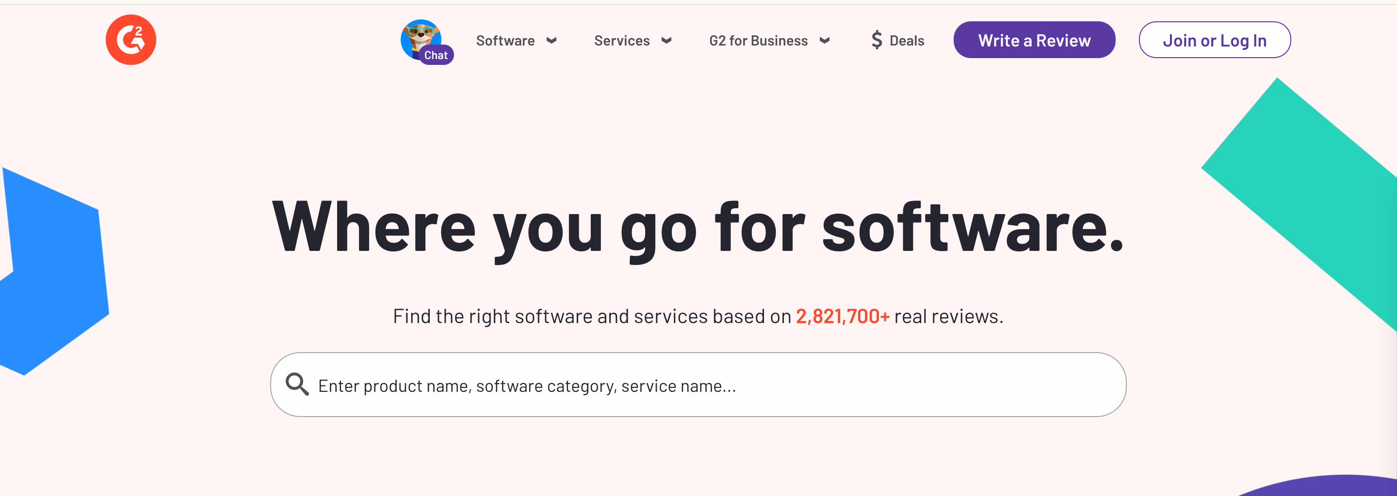The height and width of the screenshot is (496, 1397).
Task: Expand the G2 for Business chevron
Action: (x=824, y=41)
